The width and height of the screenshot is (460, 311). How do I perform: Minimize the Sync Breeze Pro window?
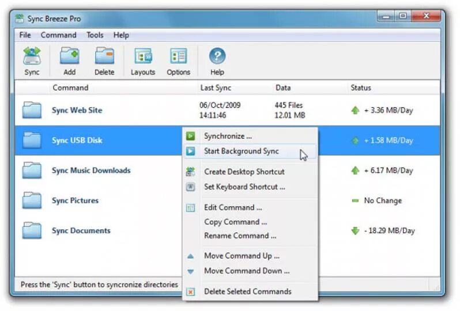click(386, 17)
